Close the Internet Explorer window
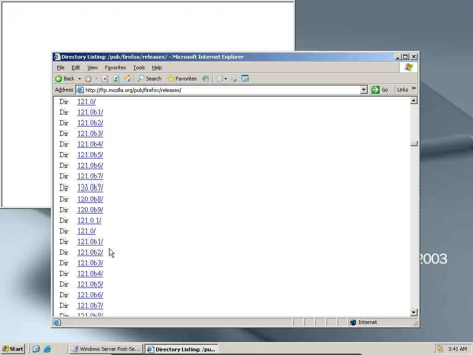 tap(414, 57)
